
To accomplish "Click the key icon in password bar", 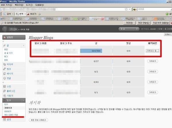I will [2, 23].
